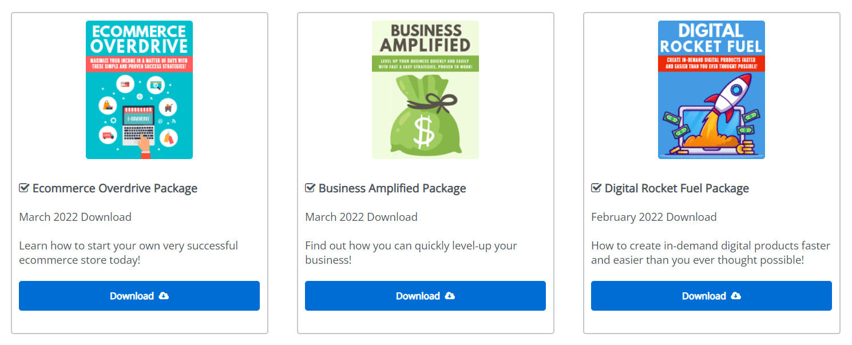Select the Digital Rocket Fuel Package title
Viewport: 852px width, 345px height.
coord(677,188)
